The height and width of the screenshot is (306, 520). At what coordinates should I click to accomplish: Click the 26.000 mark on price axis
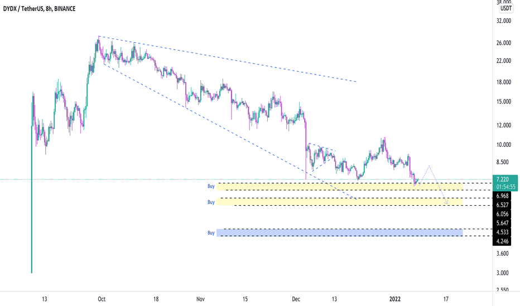point(503,43)
